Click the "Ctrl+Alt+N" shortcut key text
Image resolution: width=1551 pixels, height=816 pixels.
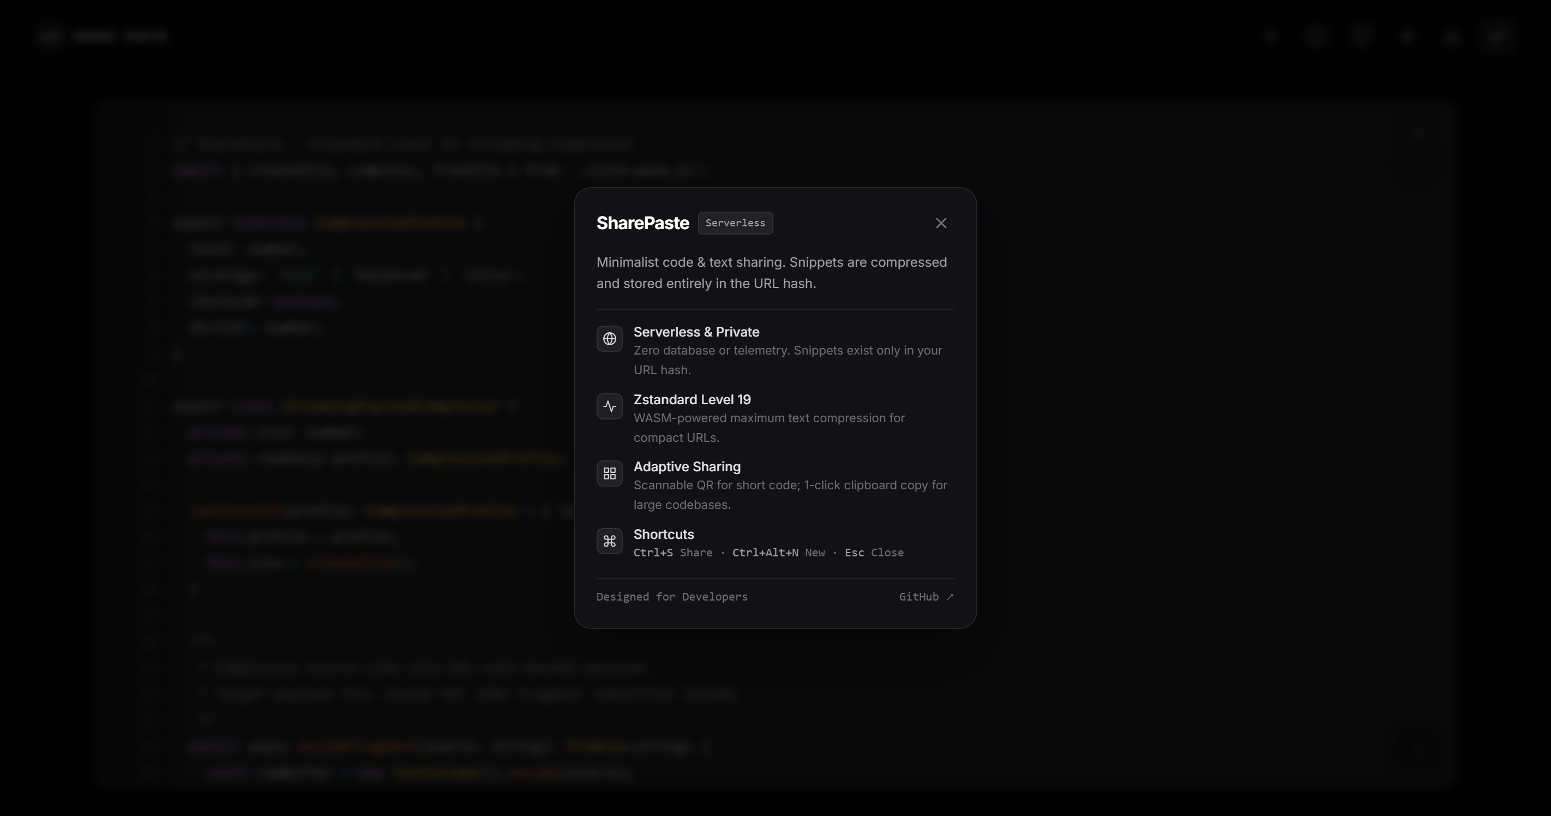click(765, 553)
